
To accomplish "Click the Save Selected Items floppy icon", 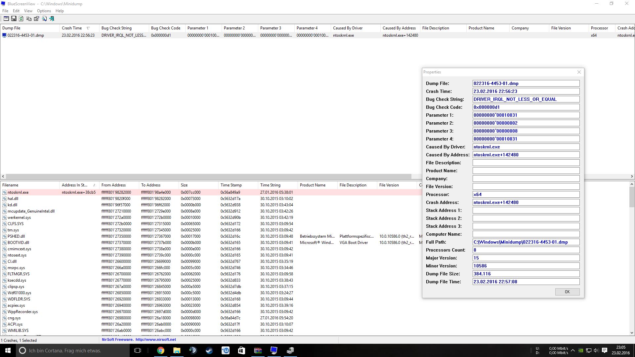I will (14, 19).
